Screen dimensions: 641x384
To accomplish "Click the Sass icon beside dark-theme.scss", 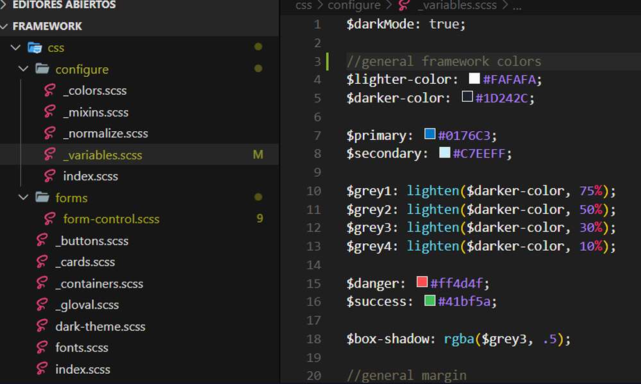I will point(42,326).
